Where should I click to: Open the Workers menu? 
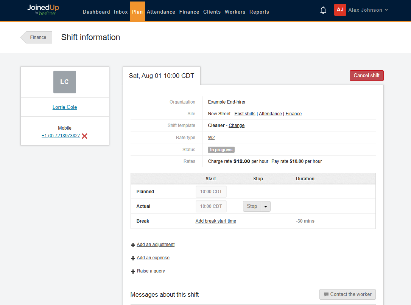click(x=235, y=12)
